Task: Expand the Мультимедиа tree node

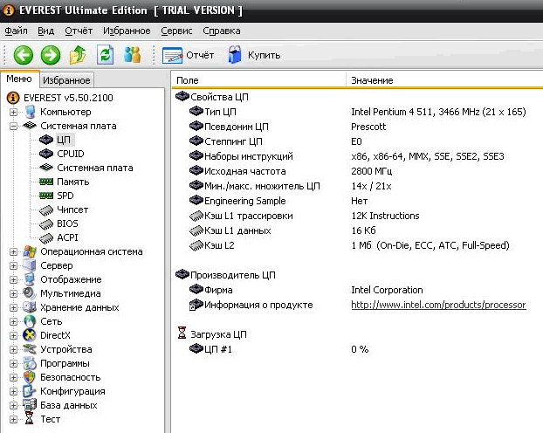Action: tap(13, 293)
